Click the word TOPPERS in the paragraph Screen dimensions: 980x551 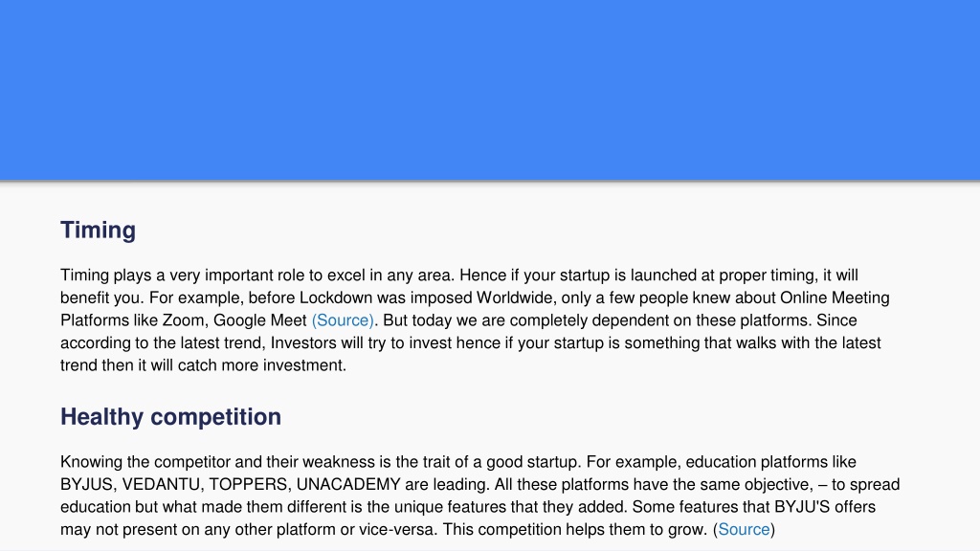(248, 485)
